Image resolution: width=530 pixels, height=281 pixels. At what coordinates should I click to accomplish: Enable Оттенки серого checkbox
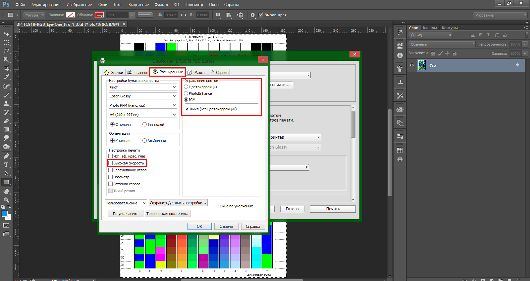click(x=111, y=184)
